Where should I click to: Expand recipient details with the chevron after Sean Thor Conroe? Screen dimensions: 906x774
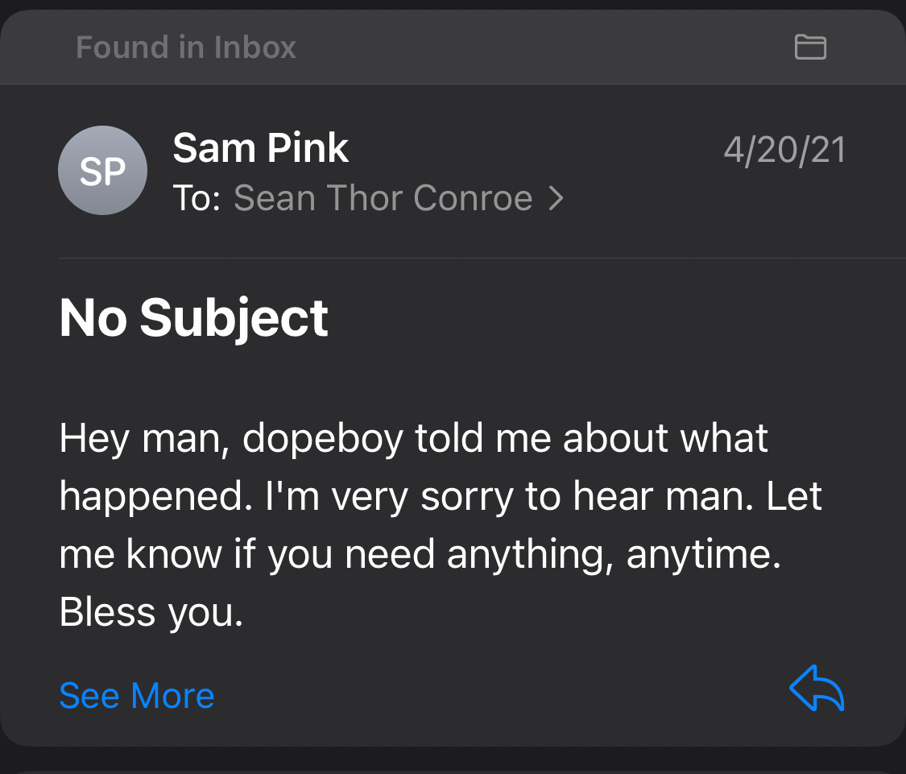556,197
